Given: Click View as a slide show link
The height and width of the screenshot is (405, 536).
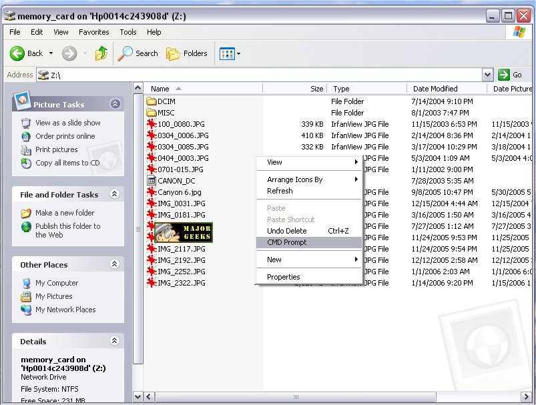Looking at the screenshot, I should (x=67, y=123).
